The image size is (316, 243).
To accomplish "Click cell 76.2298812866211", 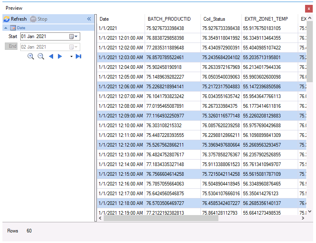I will point(221,135).
